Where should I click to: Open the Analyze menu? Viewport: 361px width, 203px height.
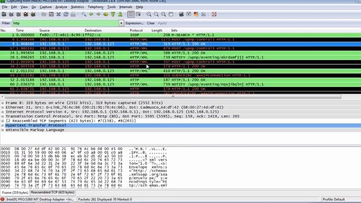click(x=61, y=7)
